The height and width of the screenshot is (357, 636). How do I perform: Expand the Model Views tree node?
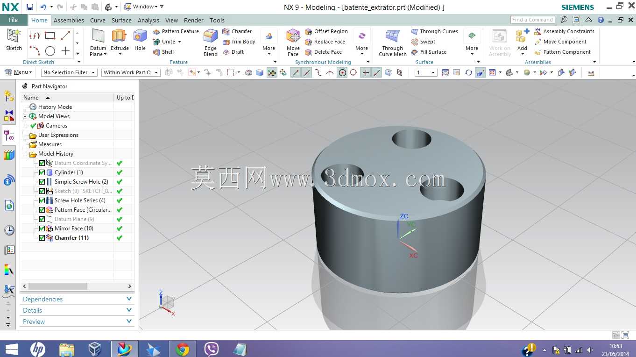click(25, 116)
